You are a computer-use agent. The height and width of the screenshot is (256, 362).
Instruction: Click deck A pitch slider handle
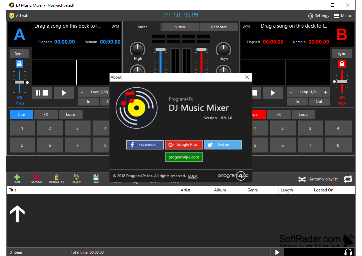click(19, 82)
